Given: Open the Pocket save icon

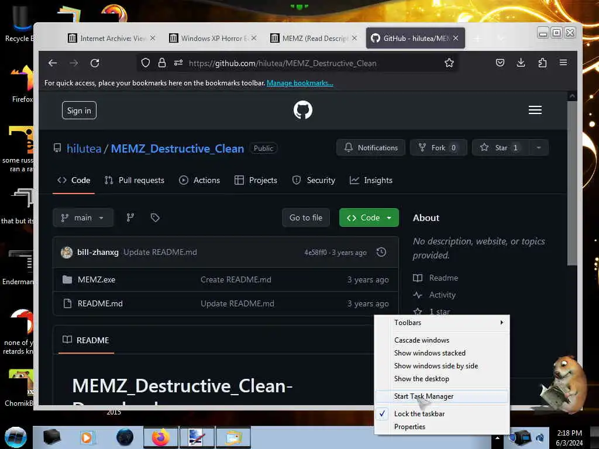Looking at the screenshot, I should [500, 63].
